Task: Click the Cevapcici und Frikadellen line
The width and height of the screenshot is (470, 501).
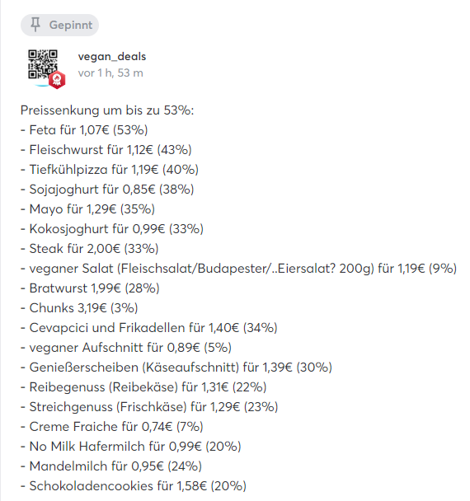Action: pos(149,328)
